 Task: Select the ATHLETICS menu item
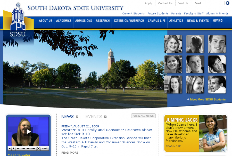(176, 21)
